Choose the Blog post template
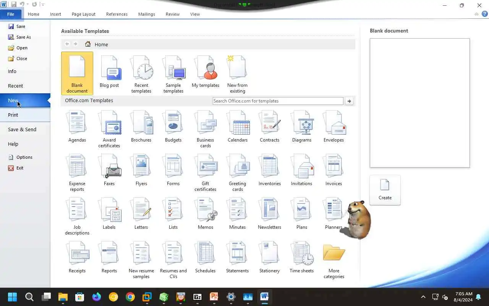489x306 pixels. [x=109, y=72]
